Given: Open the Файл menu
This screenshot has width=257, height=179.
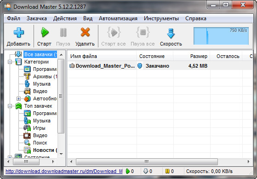Looking at the screenshot, I should pyautogui.click(x=14, y=18).
